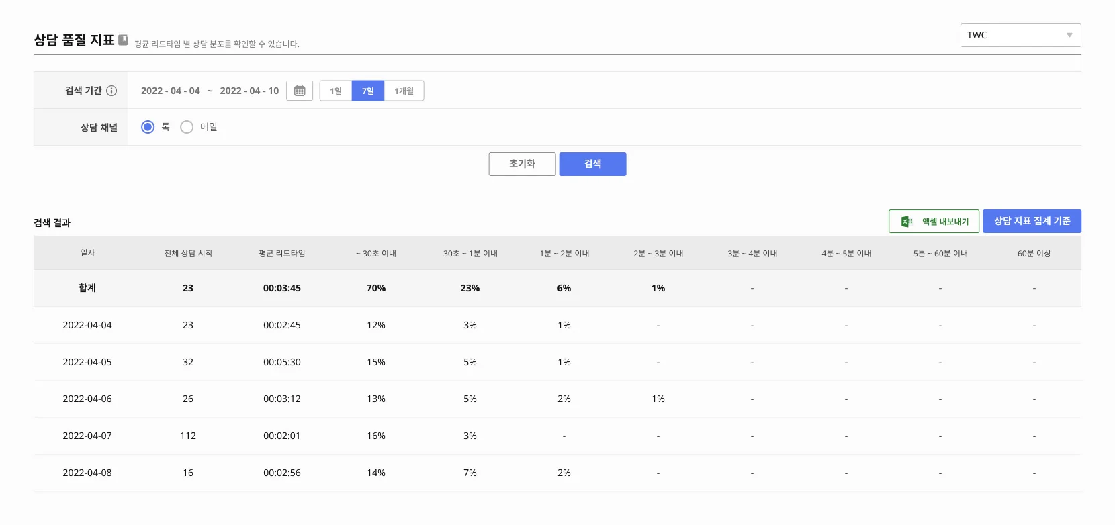Click the 전체 상담 시작 column header
This screenshot has height=525, width=1115.
pos(188,253)
